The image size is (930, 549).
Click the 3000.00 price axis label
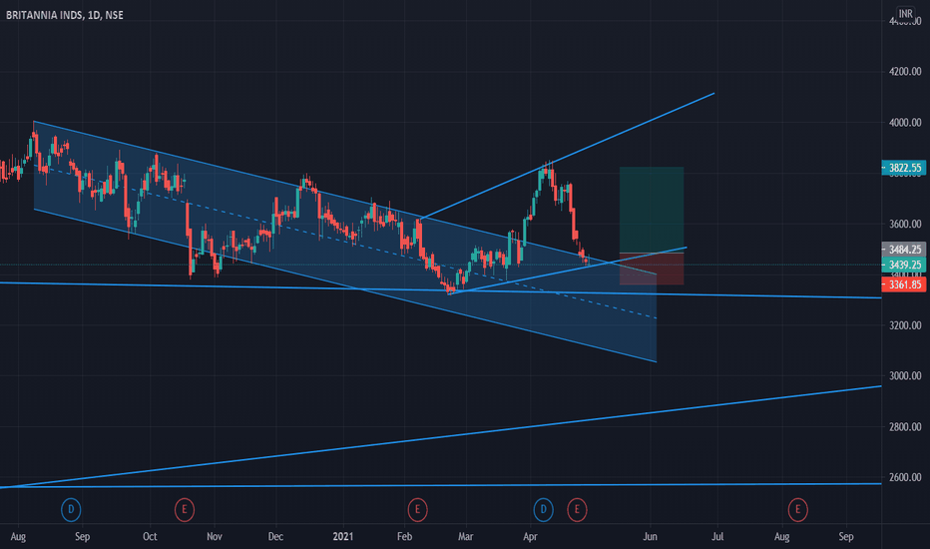point(905,376)
